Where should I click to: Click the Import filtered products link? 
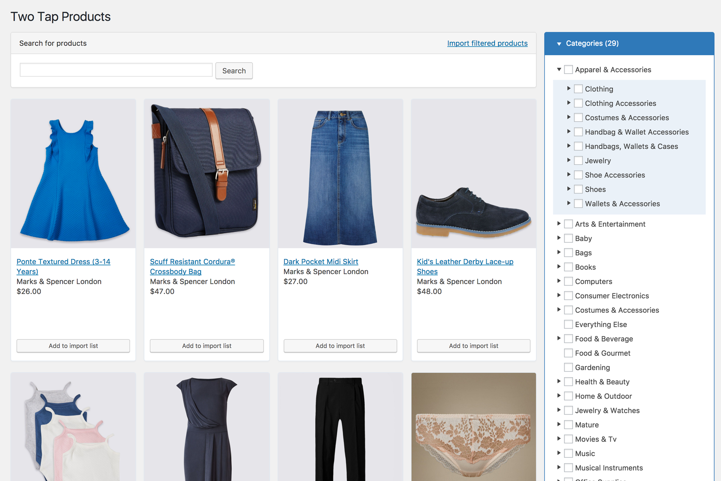point(487,43)
